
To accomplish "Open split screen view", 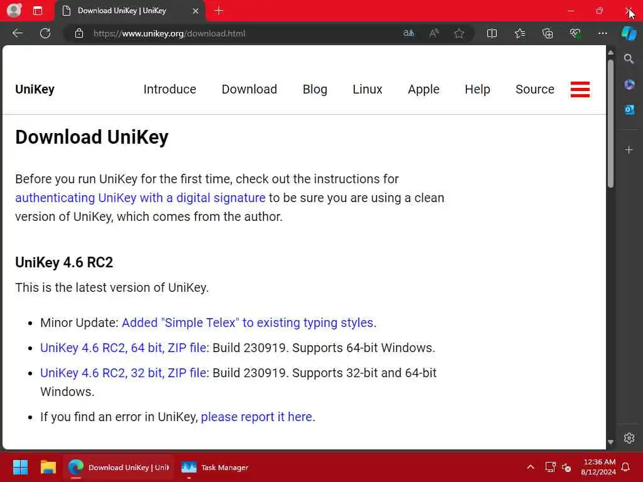I will click(492, 33).
